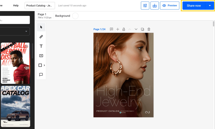215x129 pixels.
Task: Select the pointer selection tool
Action: (41, 27)
